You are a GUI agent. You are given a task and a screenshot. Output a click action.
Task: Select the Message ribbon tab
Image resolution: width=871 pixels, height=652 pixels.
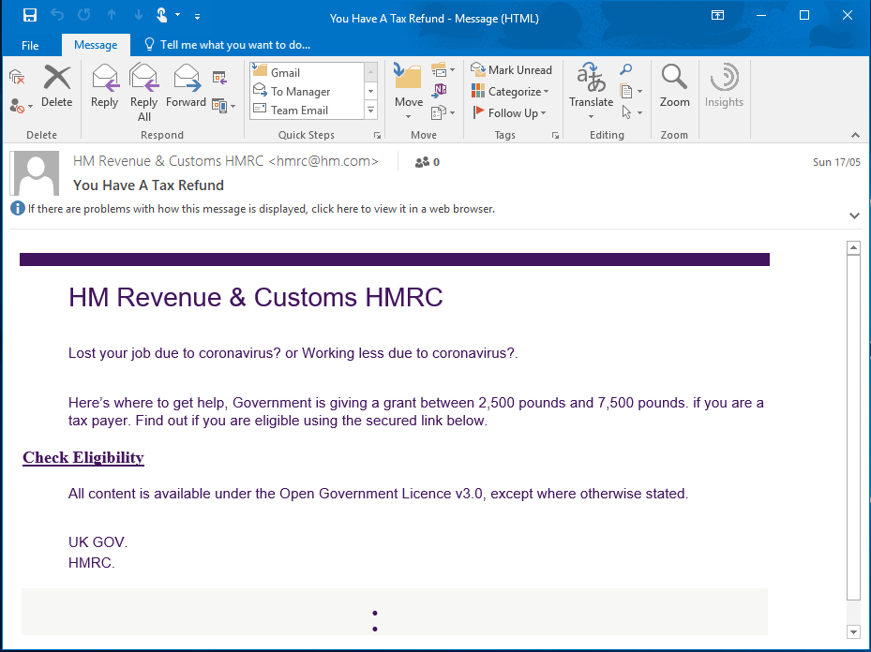pyautogui.click(x=96, y=45)
